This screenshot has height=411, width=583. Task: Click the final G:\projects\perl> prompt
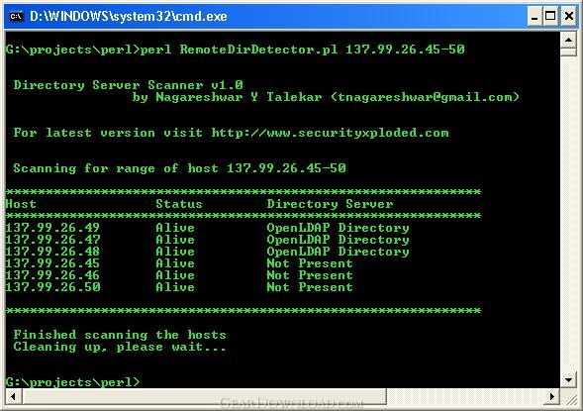point(73,382)
